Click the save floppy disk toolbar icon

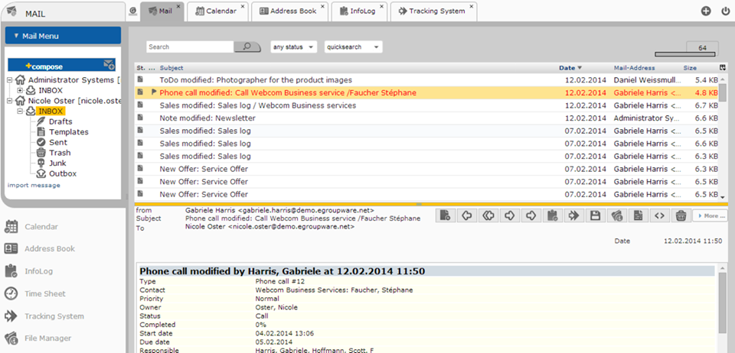tap(594, 216)
